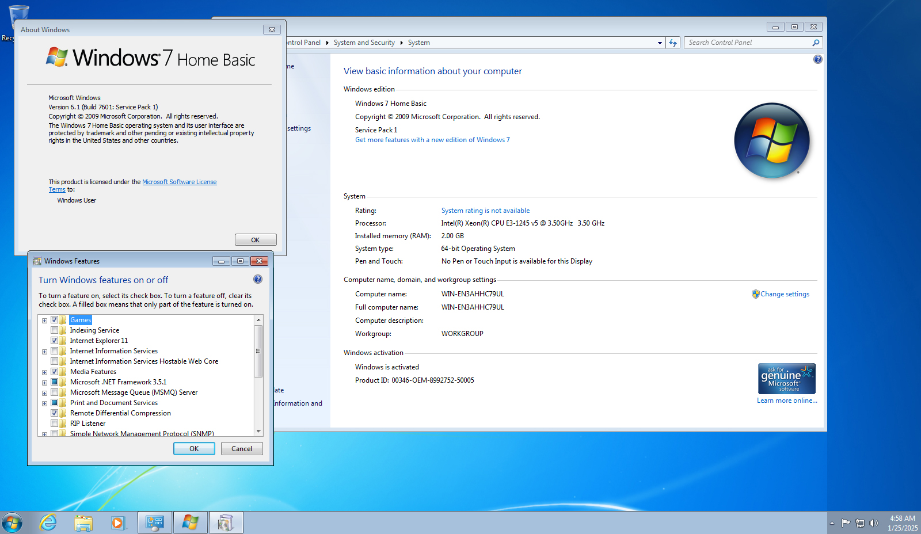Uncheck the Games feature checkbox
Screen dimensions: 921x534
pos(55,320)
